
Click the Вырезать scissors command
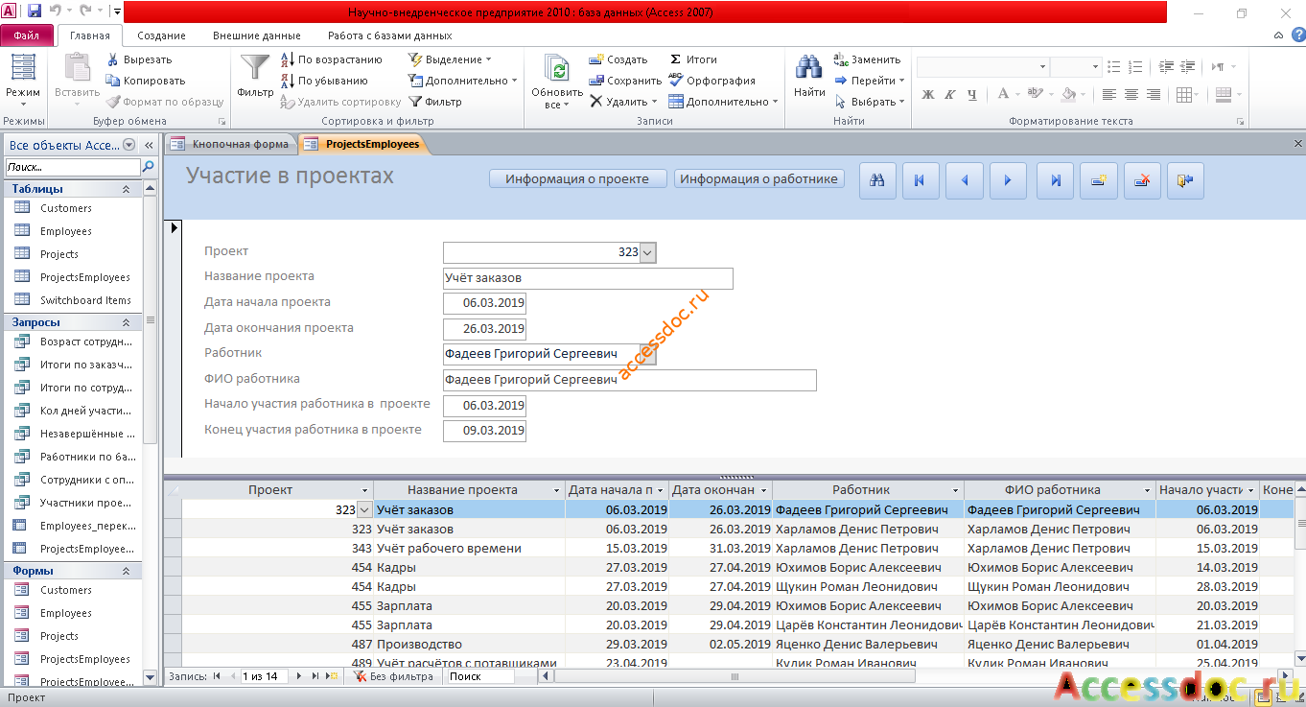(x=140, y=59)
